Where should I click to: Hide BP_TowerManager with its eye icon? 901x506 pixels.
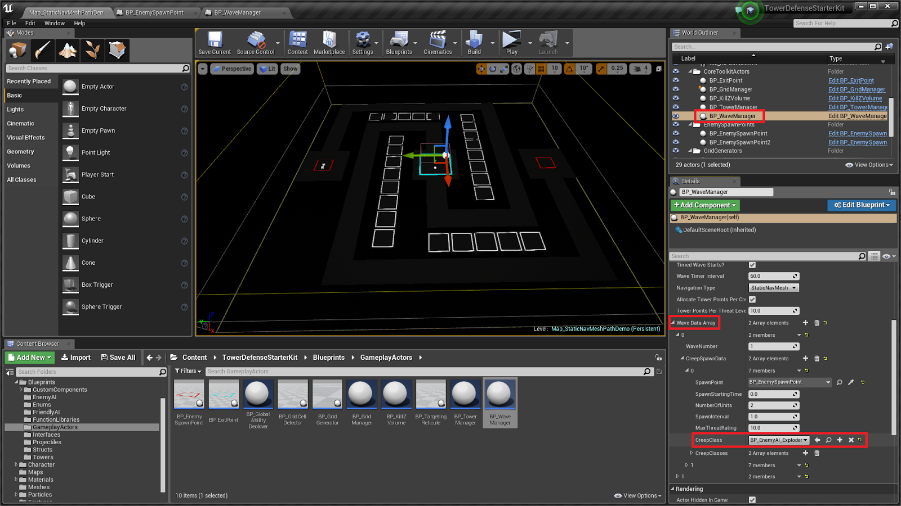click(676, 107)
